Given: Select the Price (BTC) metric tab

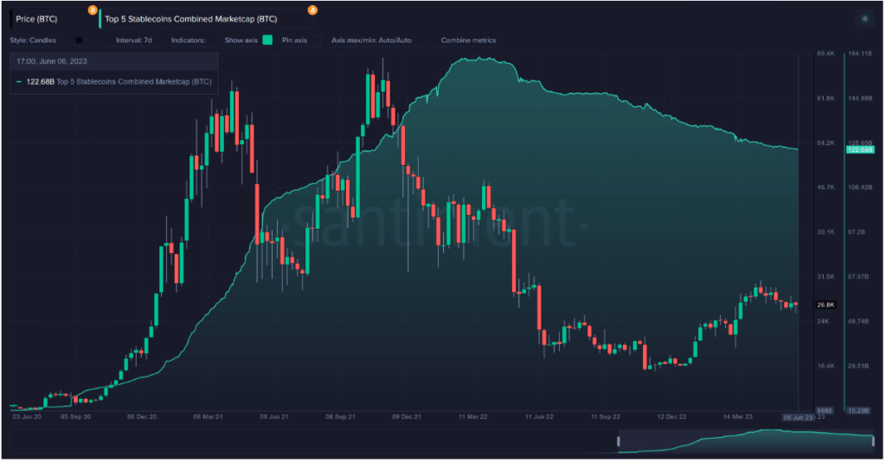Looking at the screenshot, I should (x=52, y=19).
